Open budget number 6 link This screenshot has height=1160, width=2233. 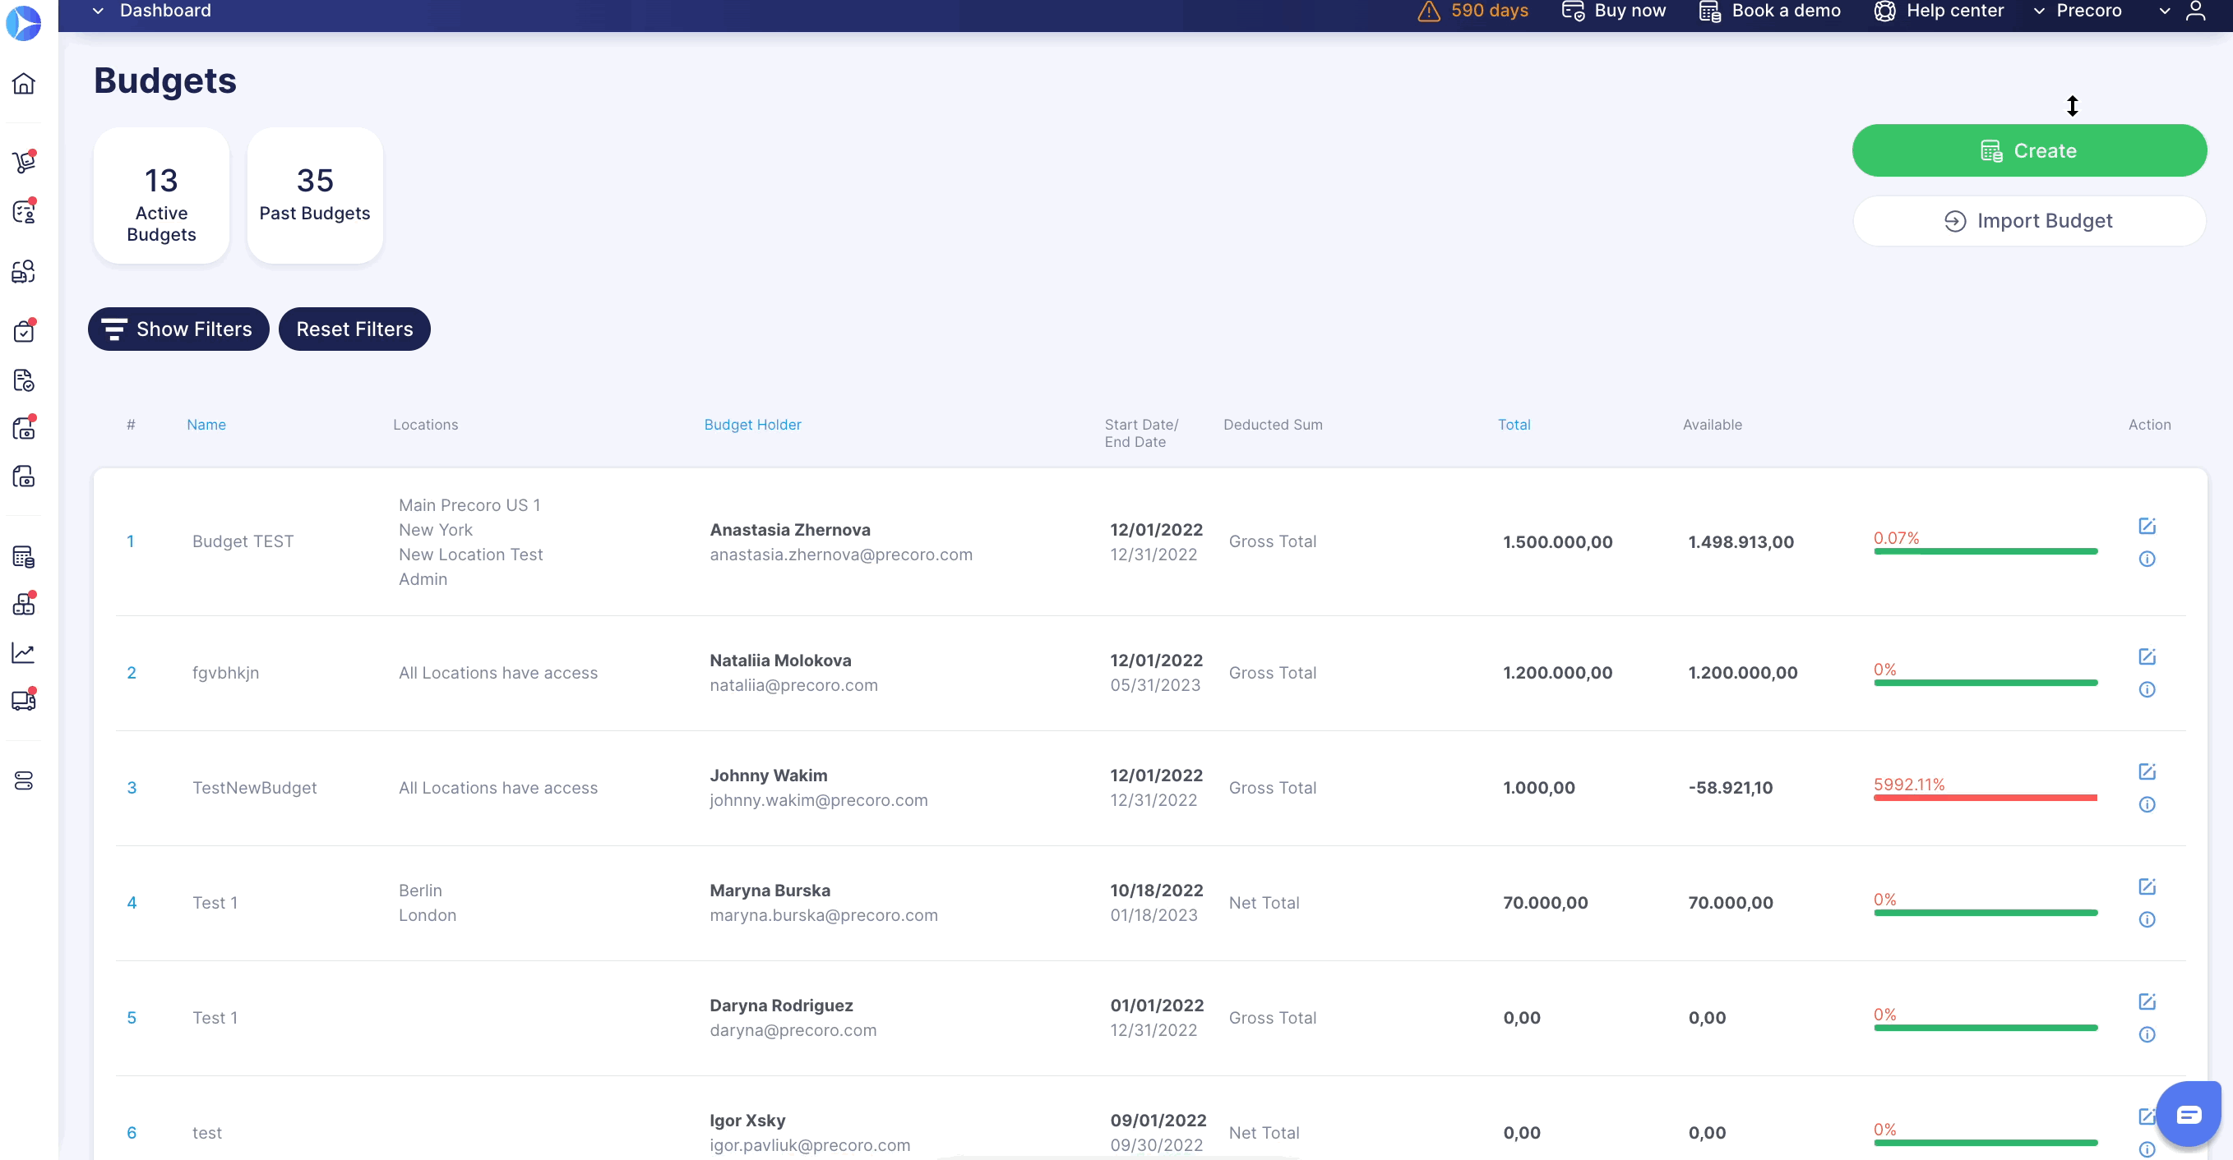click(132, 1133)
